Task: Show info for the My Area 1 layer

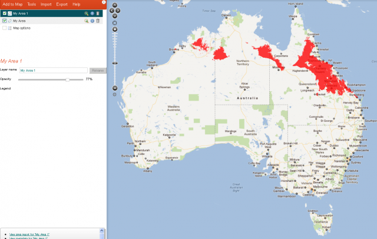Action: point(92,13)
